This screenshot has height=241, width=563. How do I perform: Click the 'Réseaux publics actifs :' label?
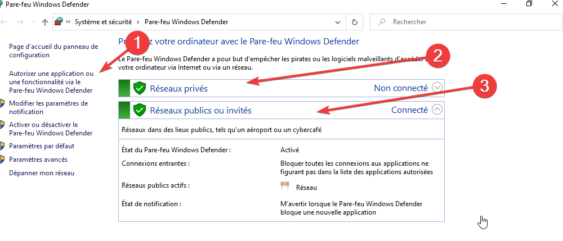155,185
